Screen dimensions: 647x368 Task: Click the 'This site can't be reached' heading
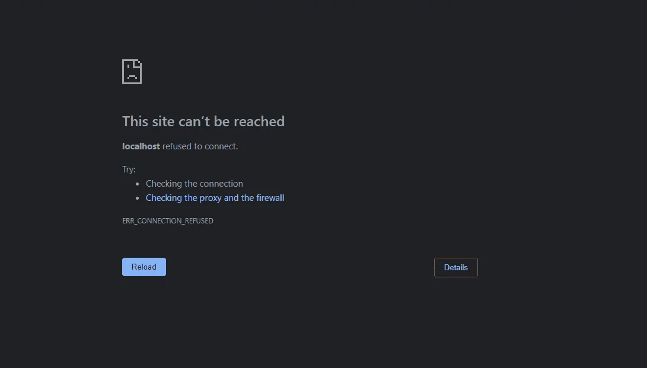pos(203,121)
